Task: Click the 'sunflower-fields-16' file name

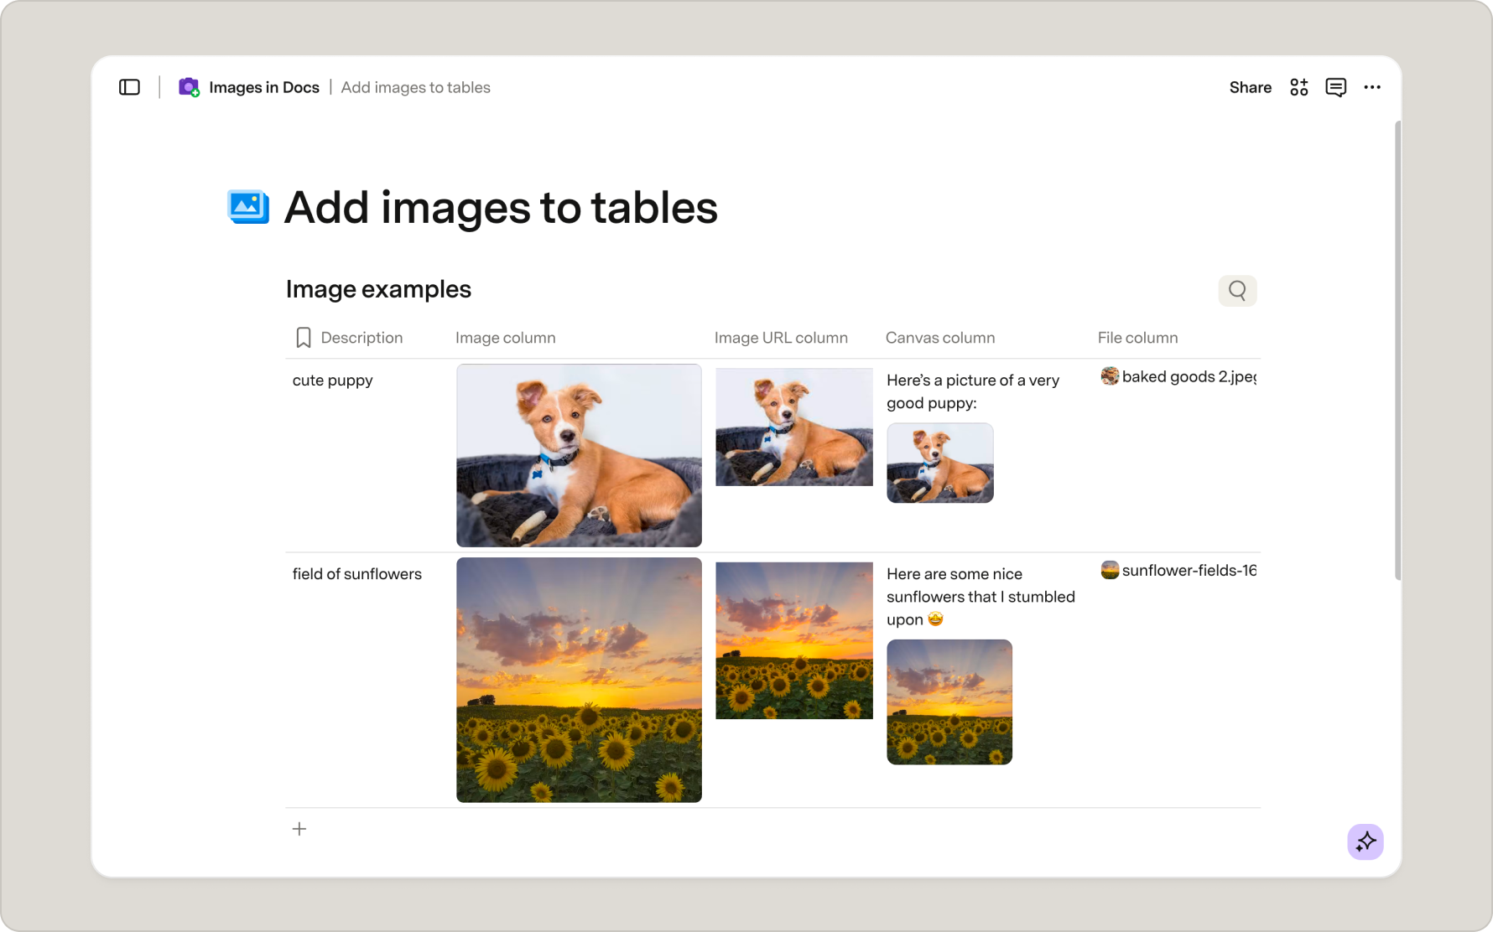Action: [x=1189, y=570]
